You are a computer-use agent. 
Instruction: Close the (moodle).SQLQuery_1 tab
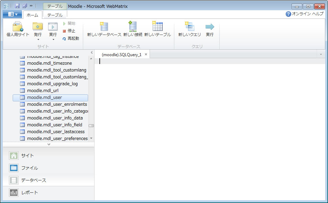(146, 54)
